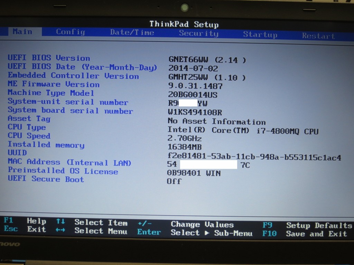Image resolution: width=354 pixels, height=265 pixels.
Task: Click the up-down arrows Select Item icon
Action: coord(60,222)
